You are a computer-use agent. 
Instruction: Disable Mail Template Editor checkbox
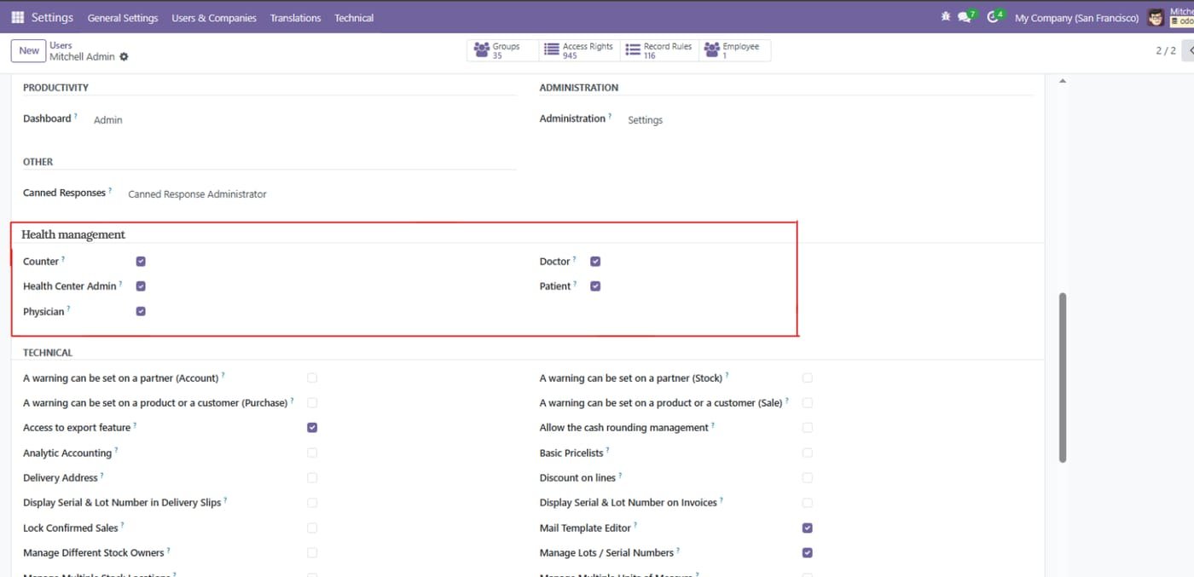click(808, 528)
